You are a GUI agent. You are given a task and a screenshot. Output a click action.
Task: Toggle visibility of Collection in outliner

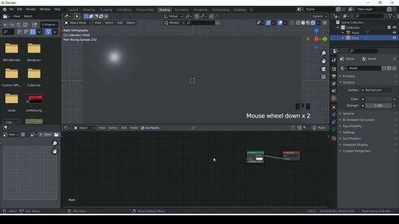coord(394,27)
